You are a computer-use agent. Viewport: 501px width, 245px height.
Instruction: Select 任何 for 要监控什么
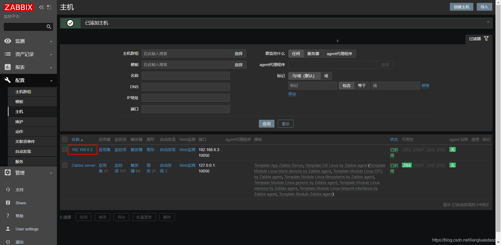coord(296,53)
